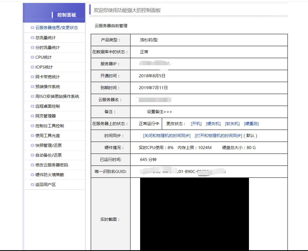Screen dimensions: 308x251
Task: Click the arrow icon beside 网页管理器
Action: pos(32,116)
